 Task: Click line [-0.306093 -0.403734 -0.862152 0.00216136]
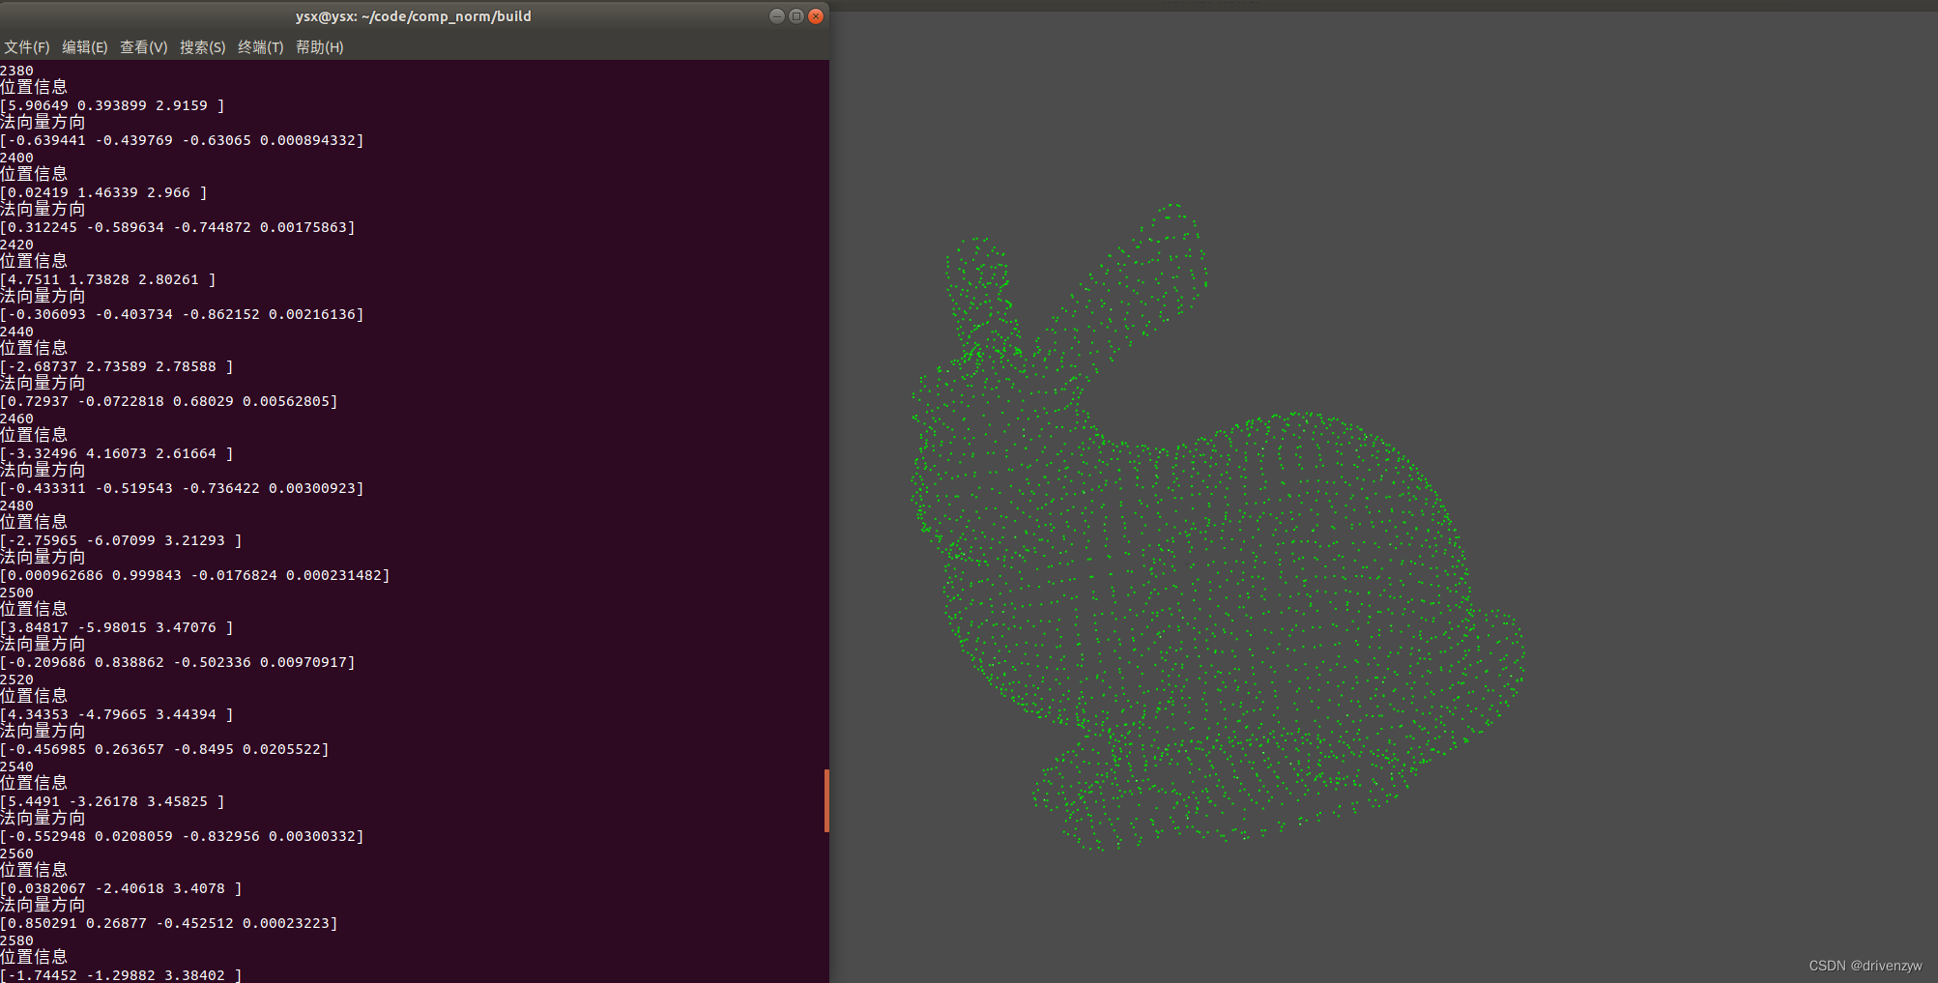tap(182, 314)
